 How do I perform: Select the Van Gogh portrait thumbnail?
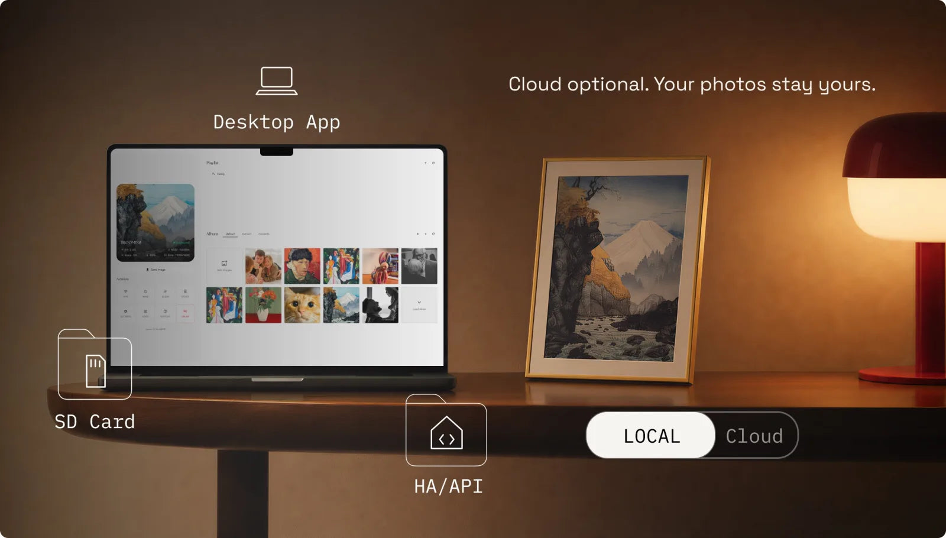click(302, 266)
